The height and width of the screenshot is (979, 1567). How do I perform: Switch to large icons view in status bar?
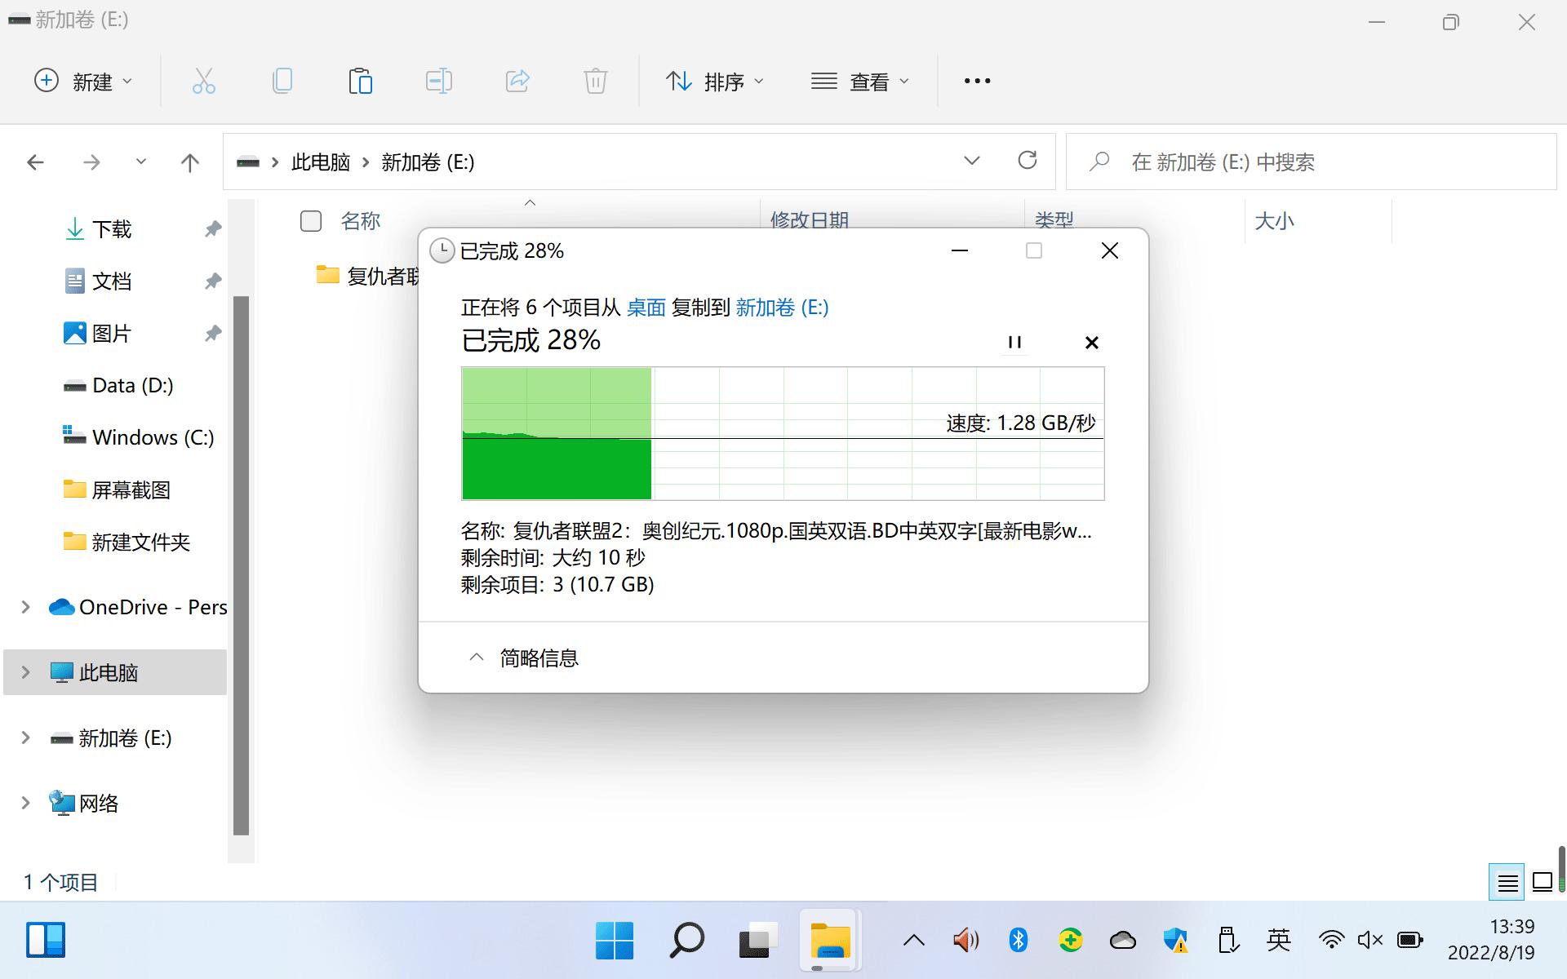(1541, 882)
